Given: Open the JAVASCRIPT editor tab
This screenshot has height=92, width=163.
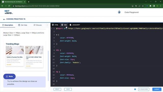Looking at the screenshot, I should (x=75, y=25).
